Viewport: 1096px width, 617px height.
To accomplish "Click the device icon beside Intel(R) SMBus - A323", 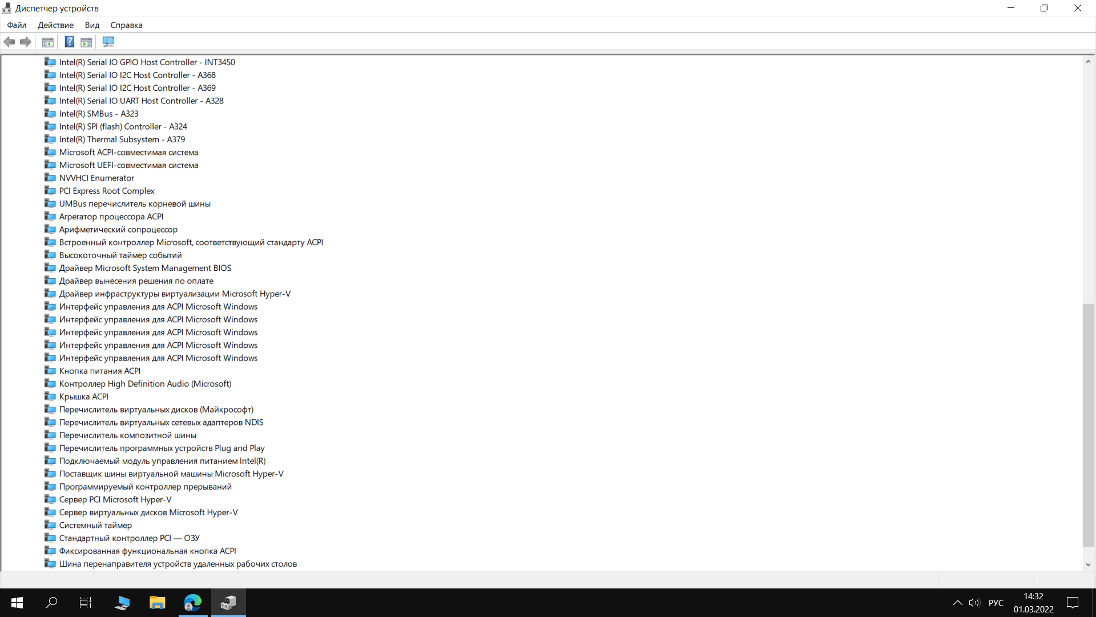I will tap(50, 114).
